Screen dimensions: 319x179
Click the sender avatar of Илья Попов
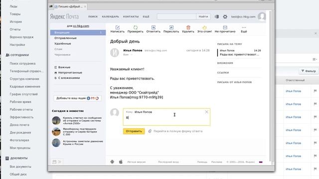pos(115,53)
